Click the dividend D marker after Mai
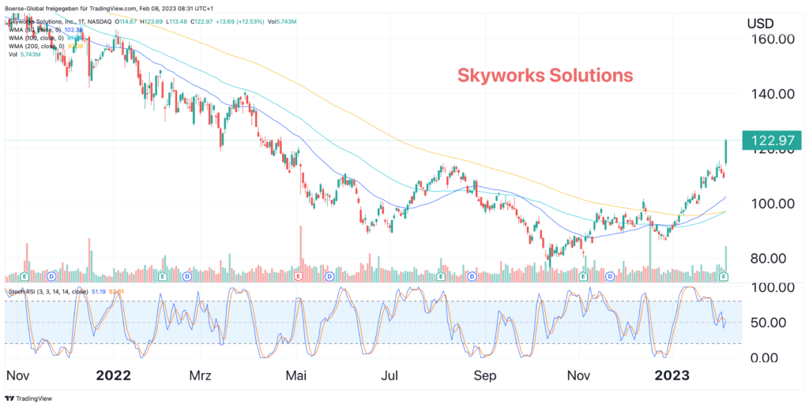The image size is (809, 407). [329, 277]
